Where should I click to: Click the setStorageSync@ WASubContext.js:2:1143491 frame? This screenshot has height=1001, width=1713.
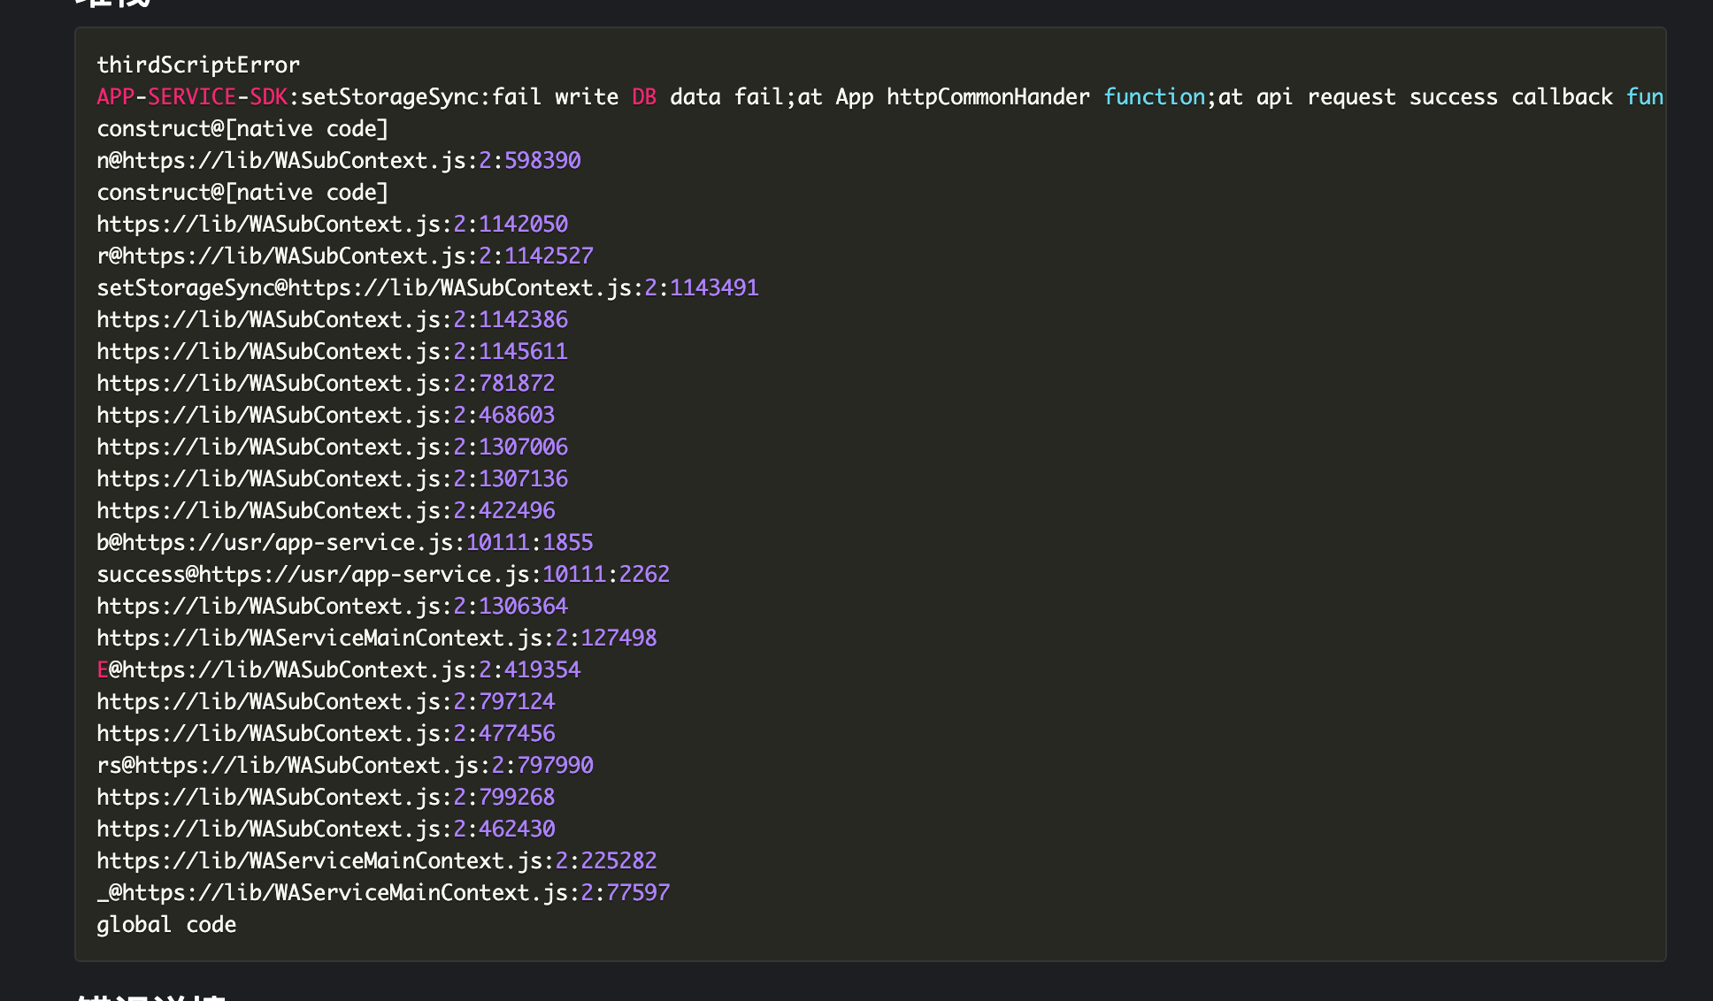(x=427, y=288)
